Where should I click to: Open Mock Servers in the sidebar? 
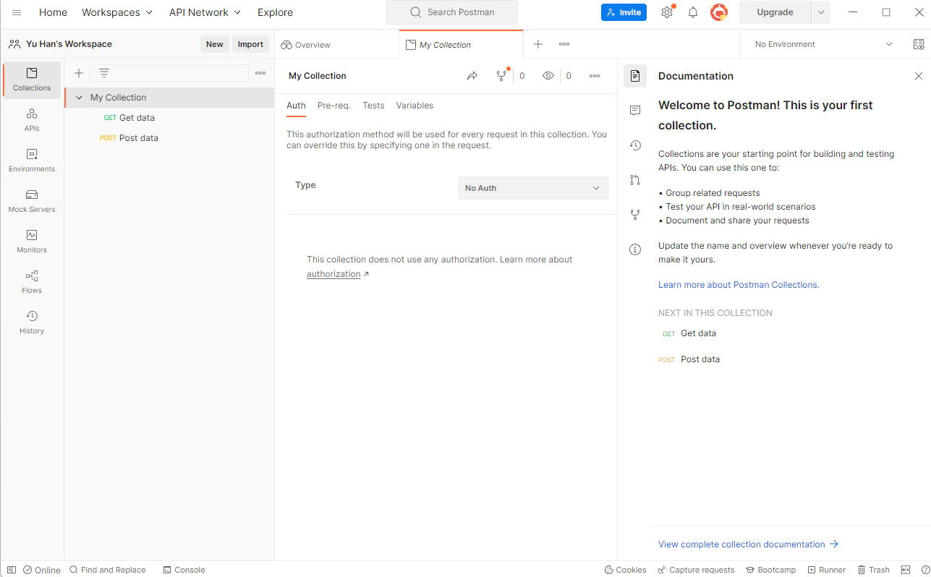(32, 201)
